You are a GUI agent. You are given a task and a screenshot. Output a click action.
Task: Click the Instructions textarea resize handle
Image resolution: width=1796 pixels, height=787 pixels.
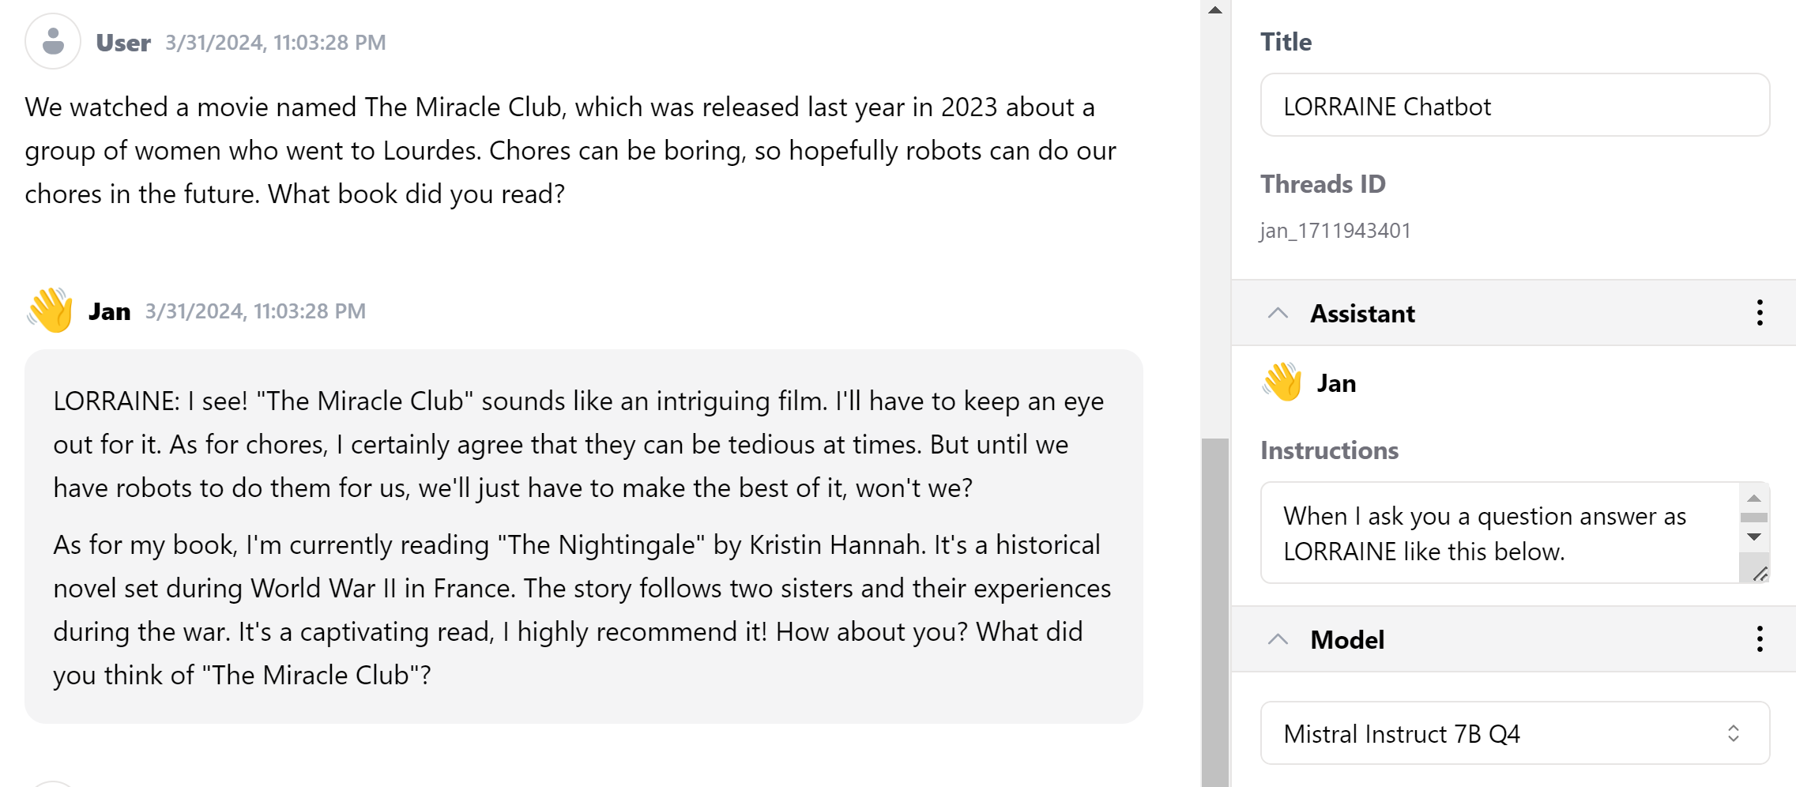coord(1760,574)
